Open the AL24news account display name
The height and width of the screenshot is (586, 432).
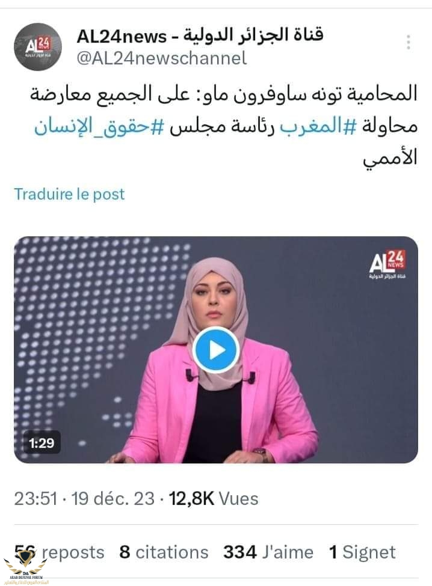pos(200,36)
